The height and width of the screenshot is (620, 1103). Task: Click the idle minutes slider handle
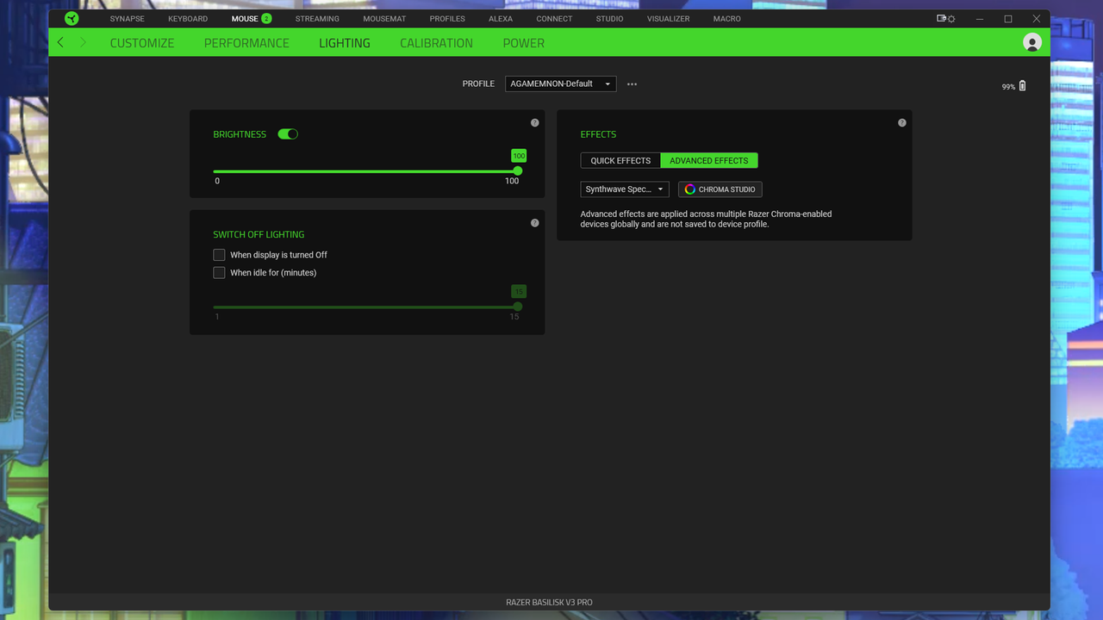tap(518, 307)
